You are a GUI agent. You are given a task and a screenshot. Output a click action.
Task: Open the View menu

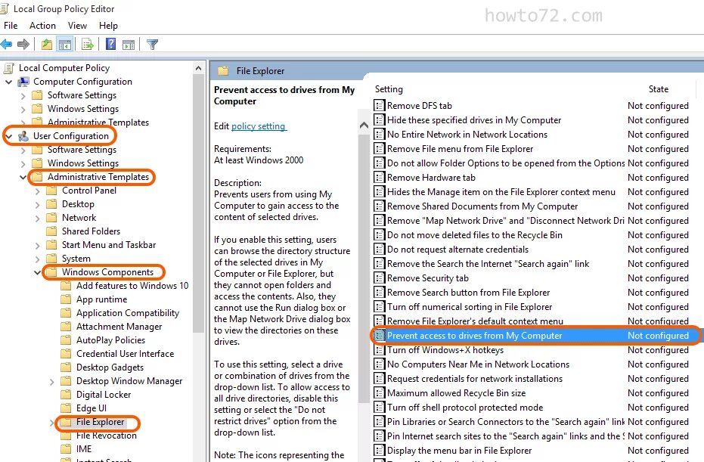(x=77, y=26)
